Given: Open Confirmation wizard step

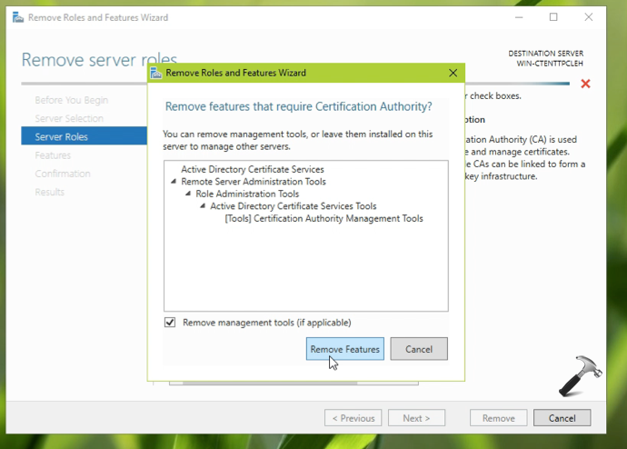Looking at the screenshot, I should [x=63, y=174].
